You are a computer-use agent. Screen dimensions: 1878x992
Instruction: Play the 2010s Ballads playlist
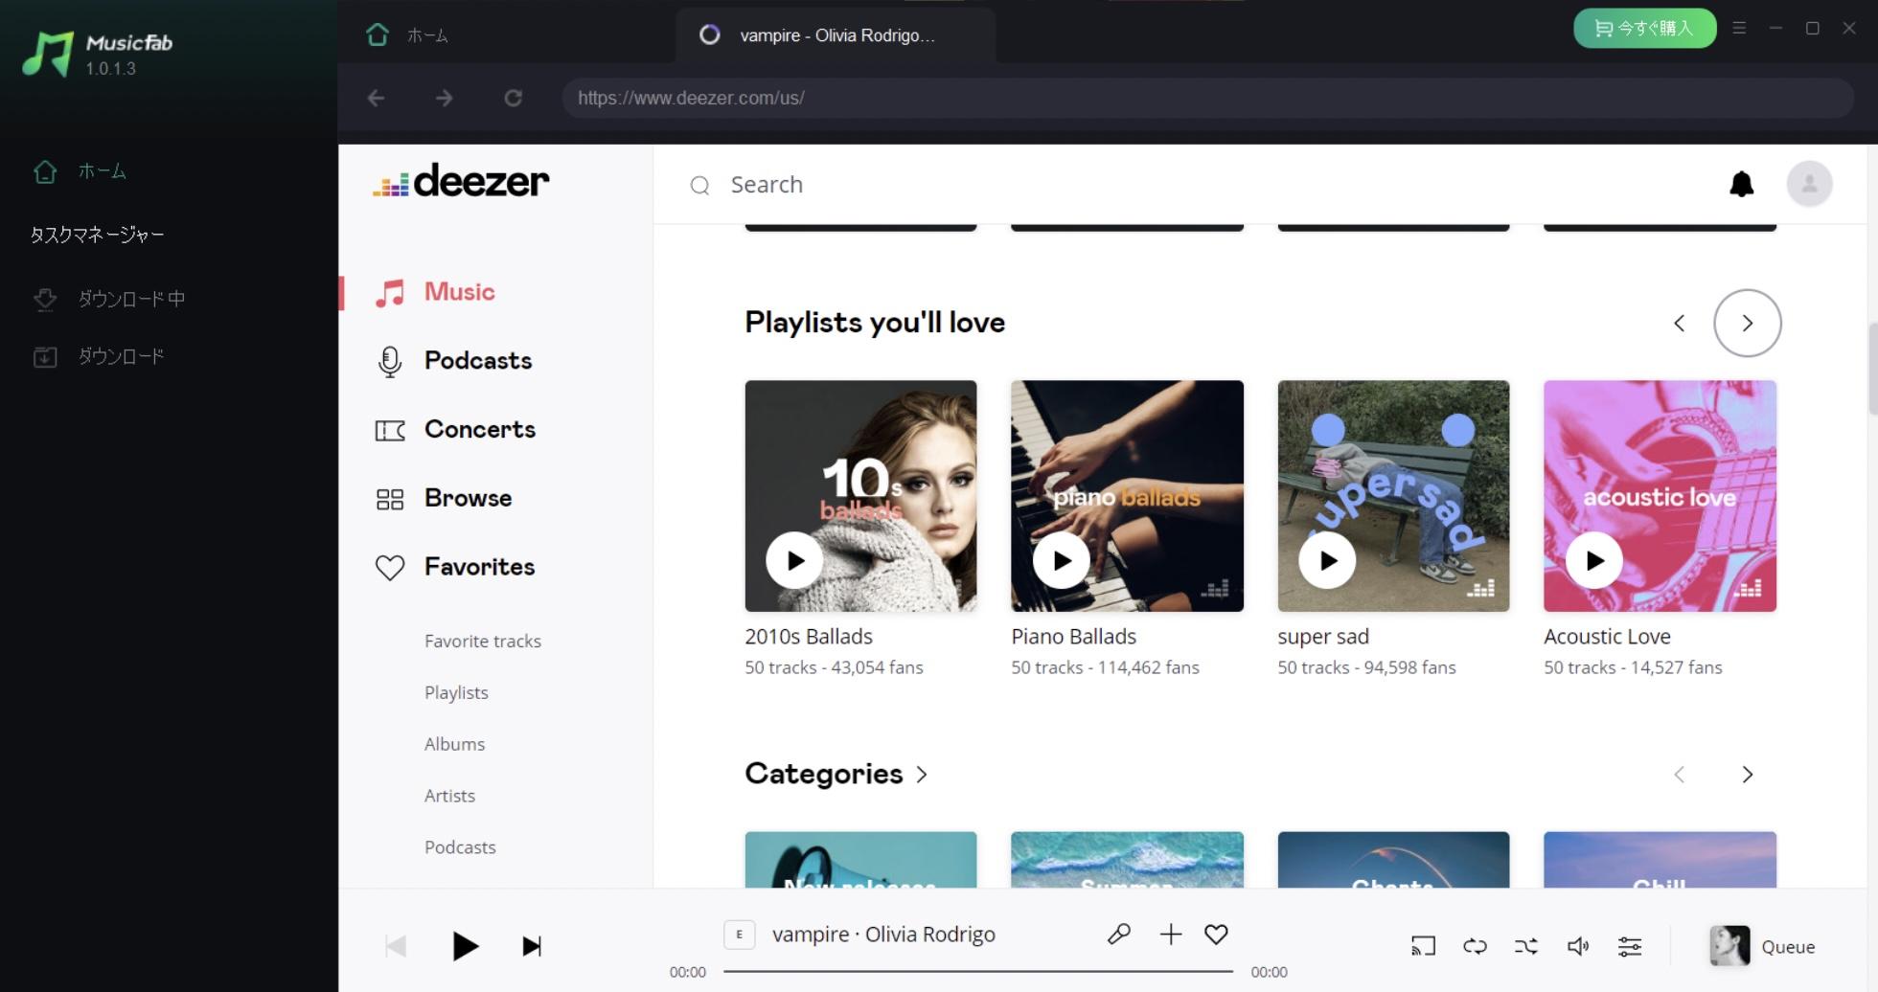[x=794, y=561]
